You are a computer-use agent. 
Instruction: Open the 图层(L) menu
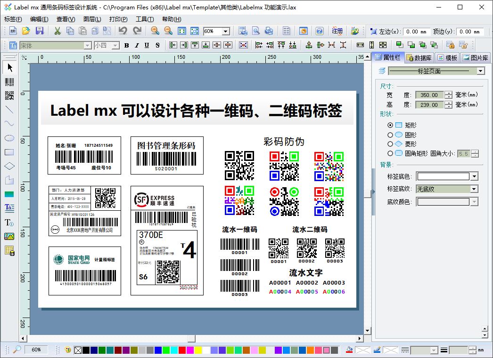[x=92, y=19]
